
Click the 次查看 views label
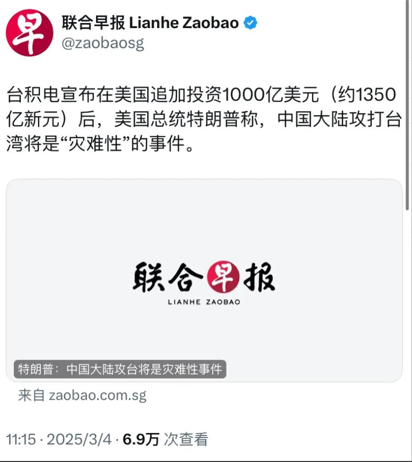(186, 439)
